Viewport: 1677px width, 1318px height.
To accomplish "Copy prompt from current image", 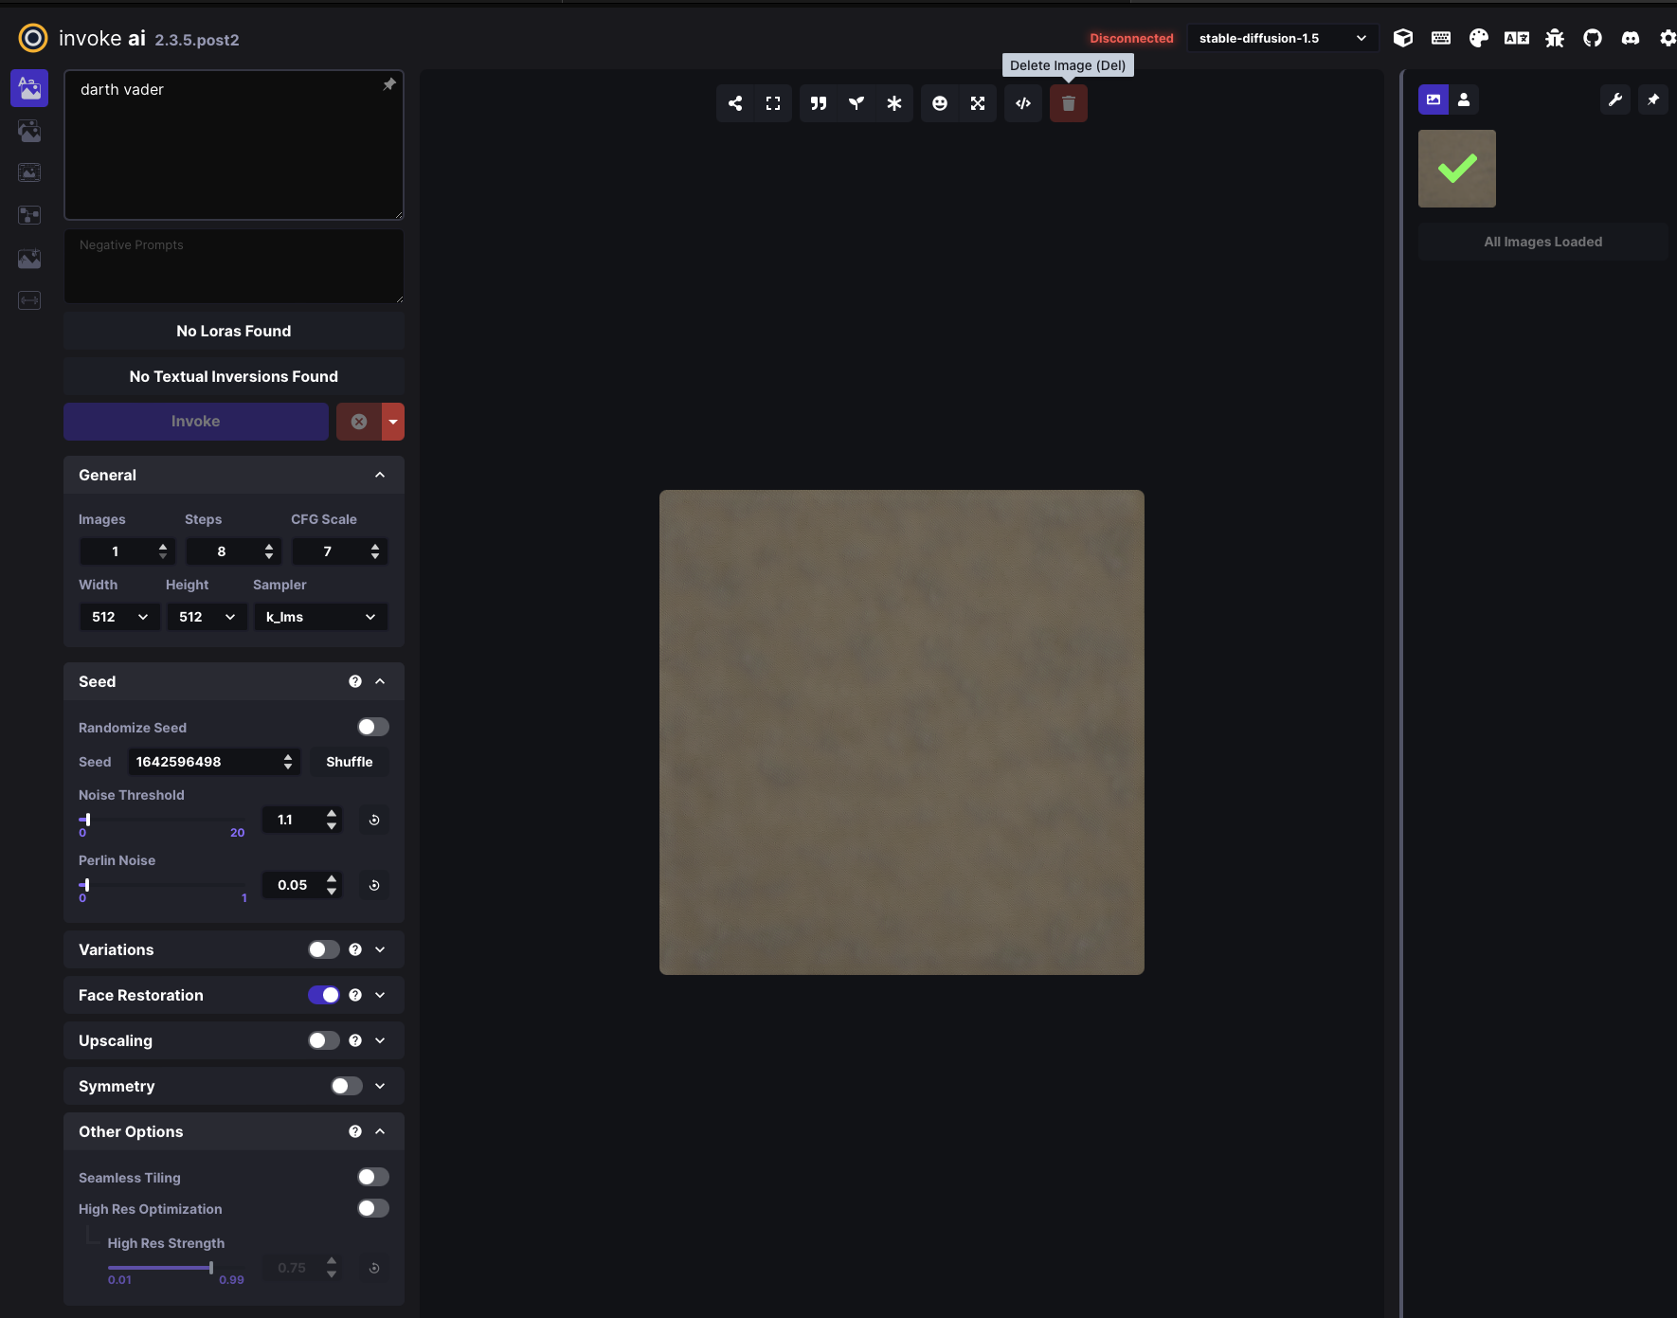I will point(819,103).
